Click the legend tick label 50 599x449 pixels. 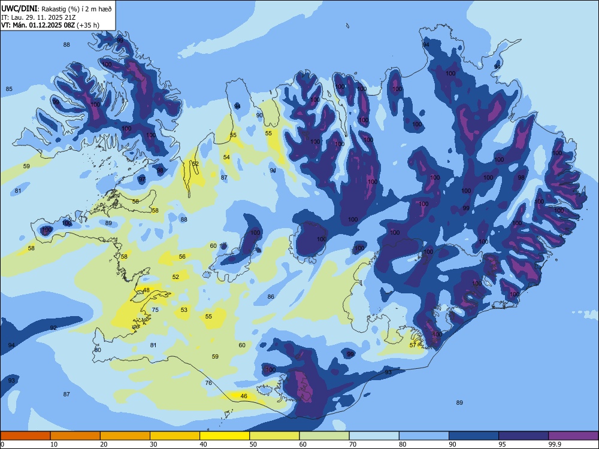253,444
